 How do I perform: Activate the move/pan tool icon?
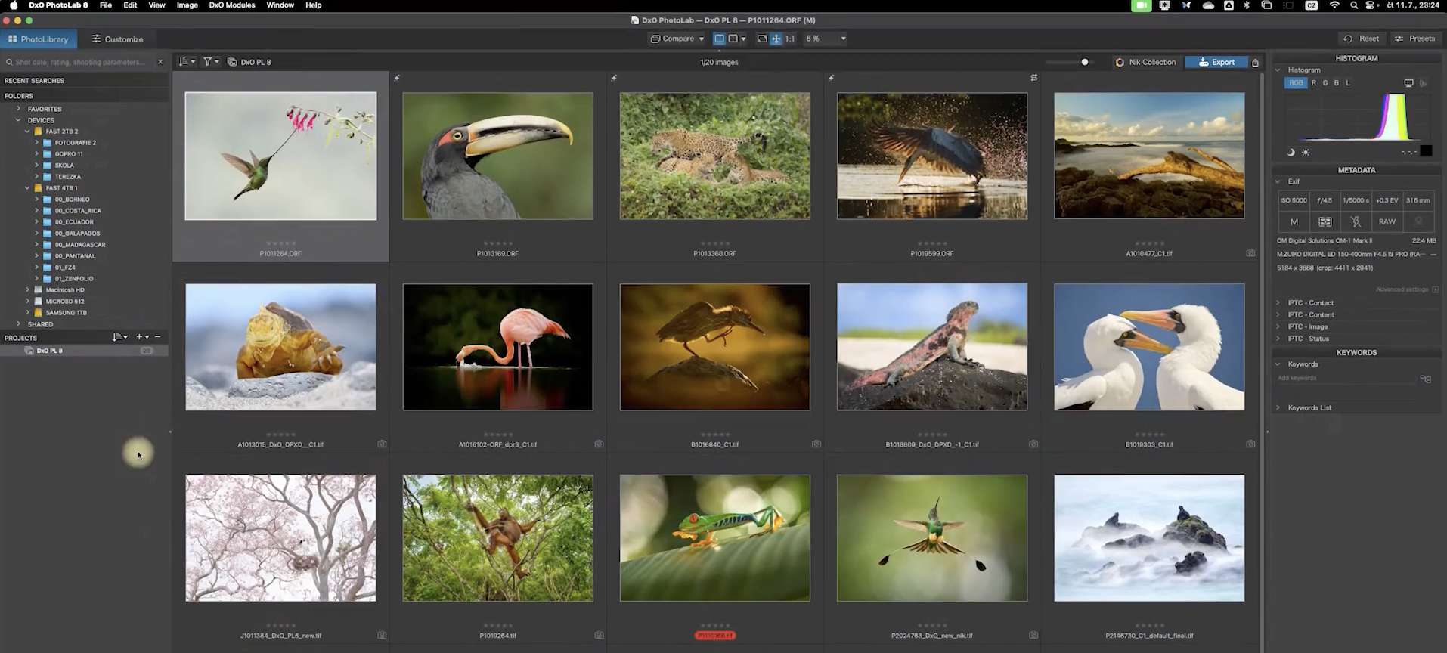[x=776, y=39]
